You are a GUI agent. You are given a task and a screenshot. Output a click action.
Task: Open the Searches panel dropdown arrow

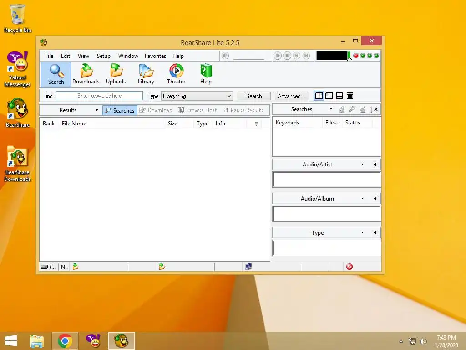point(331,109)
